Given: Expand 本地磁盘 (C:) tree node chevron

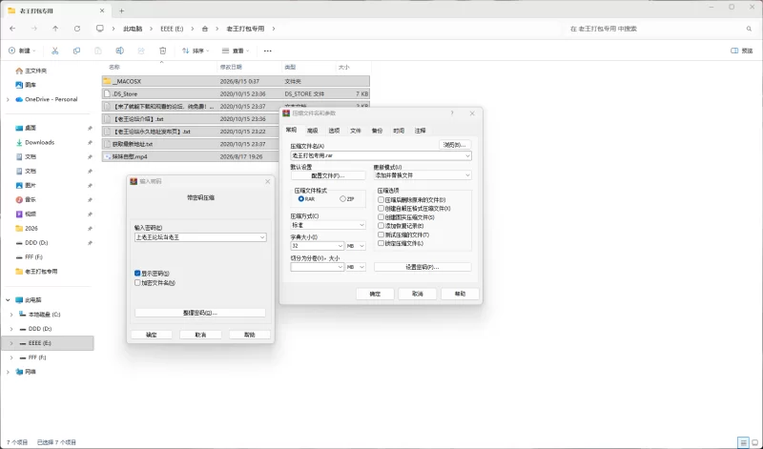Looking at the screenshot, I should [x=11, y=315].
